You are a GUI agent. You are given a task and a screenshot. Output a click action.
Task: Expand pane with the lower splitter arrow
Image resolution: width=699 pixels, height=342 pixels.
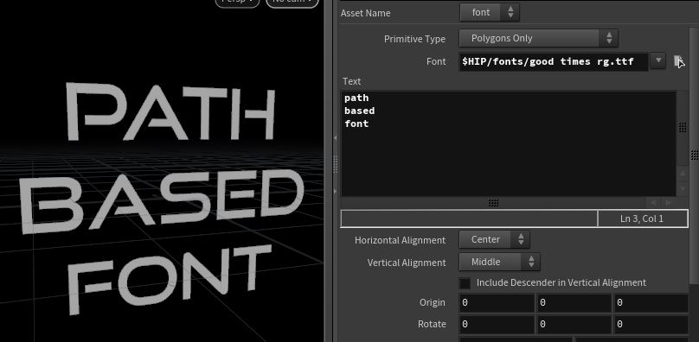[336, 191]
